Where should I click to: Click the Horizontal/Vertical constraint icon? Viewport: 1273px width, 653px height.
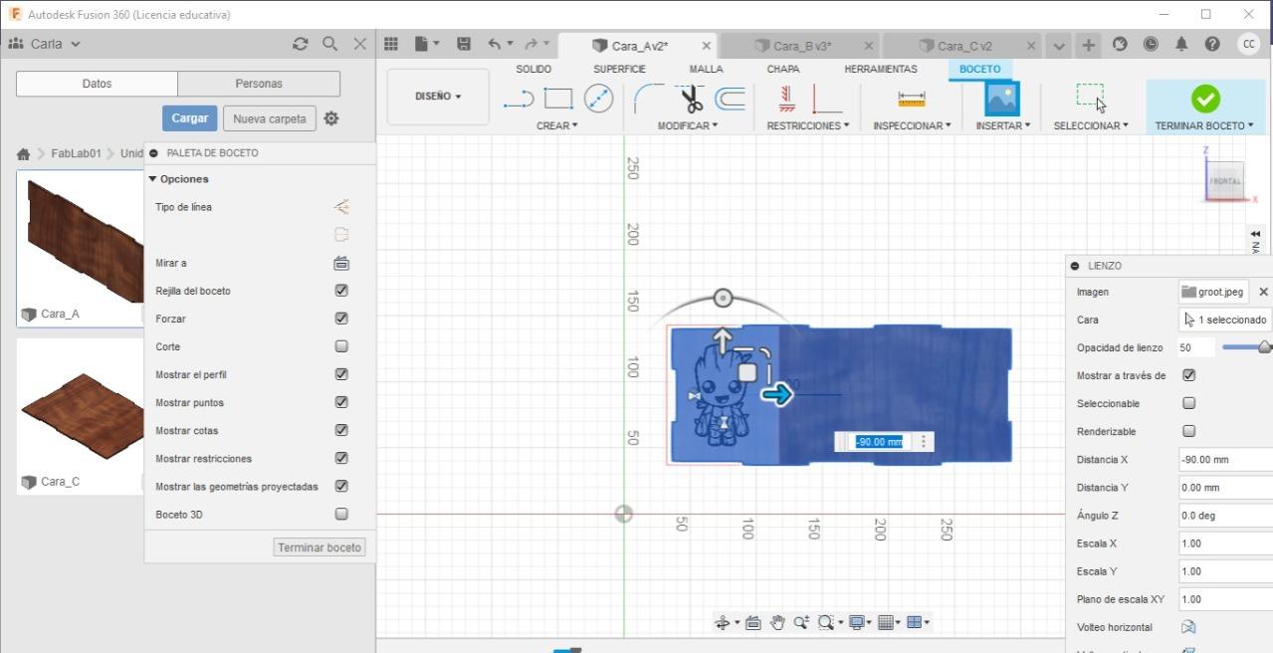coord(786,99)
